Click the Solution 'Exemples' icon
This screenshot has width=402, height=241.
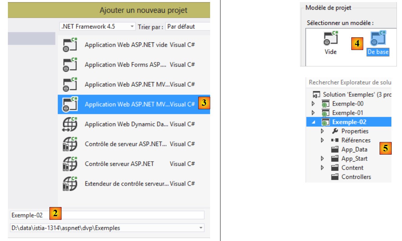317,95
